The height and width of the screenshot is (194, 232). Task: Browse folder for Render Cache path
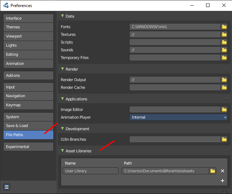224,87
